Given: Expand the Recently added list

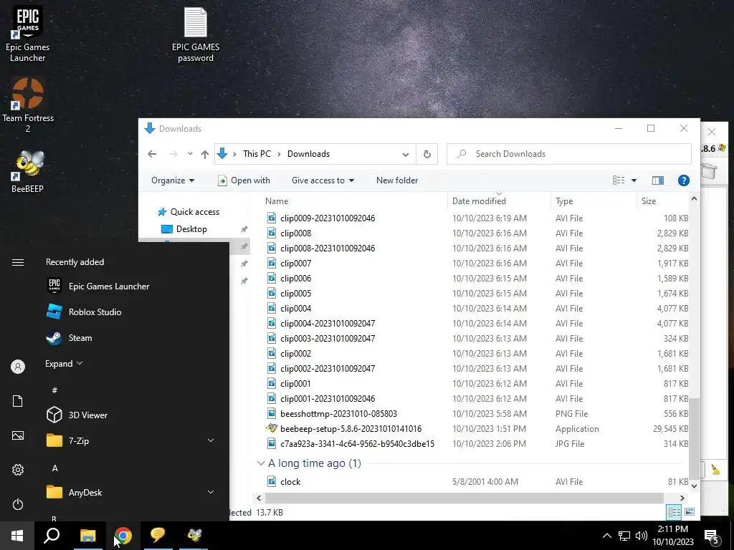Looking at the screenshot, I should tap(64, 363).
